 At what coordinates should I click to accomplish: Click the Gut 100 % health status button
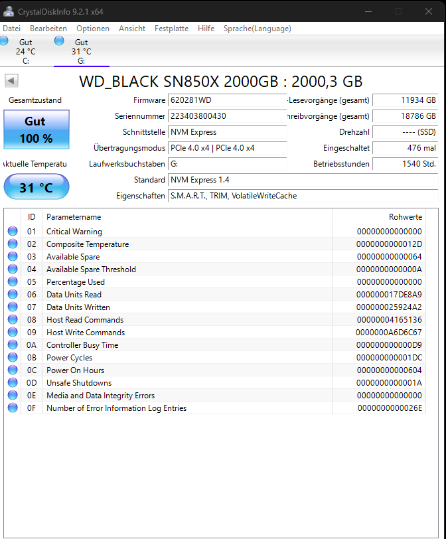pos(37,129)
